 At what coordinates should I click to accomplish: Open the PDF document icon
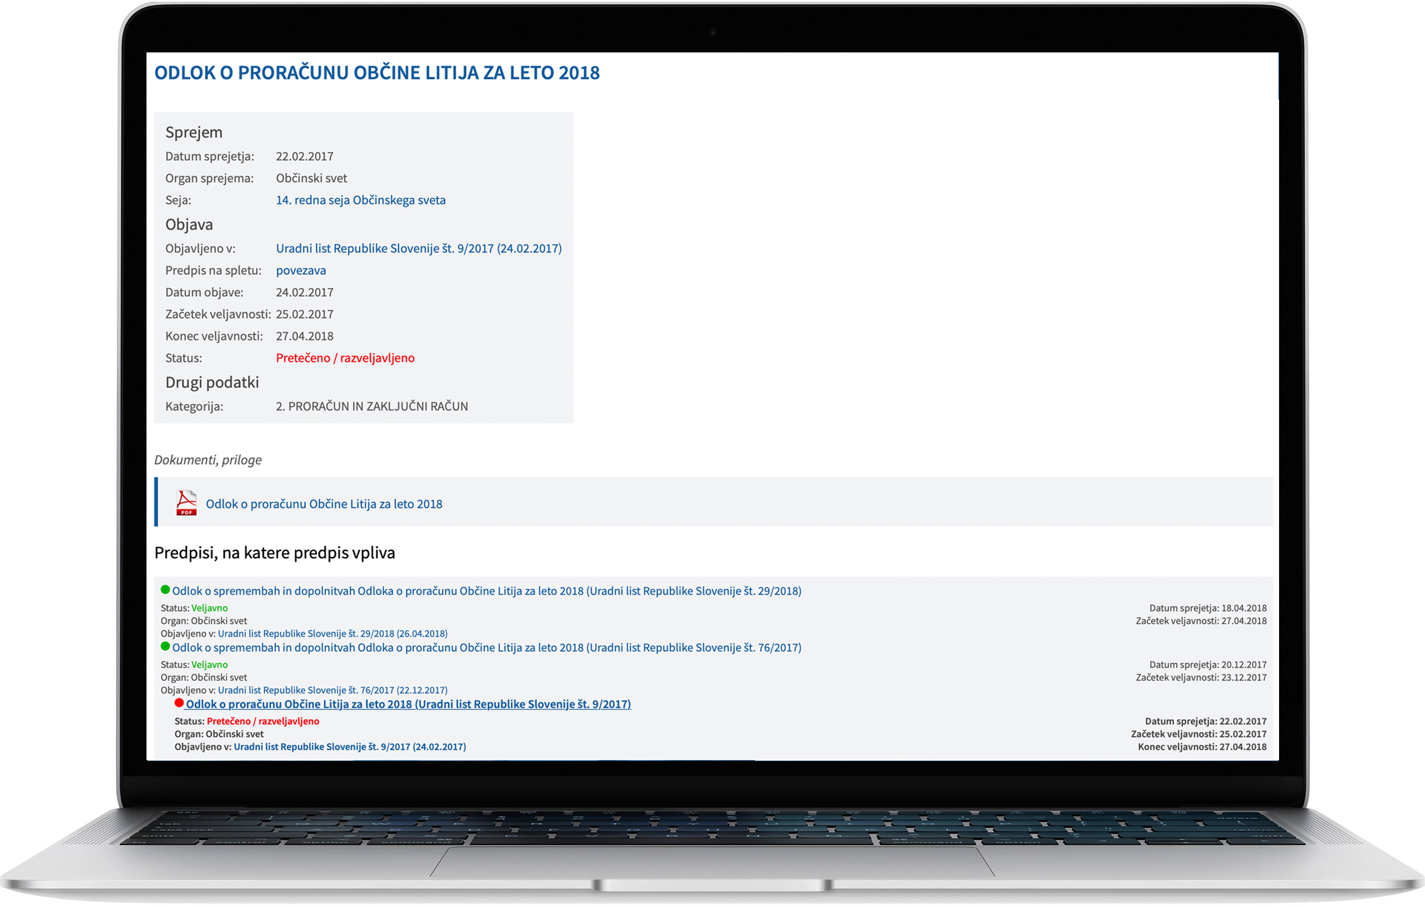coord(186,503)
